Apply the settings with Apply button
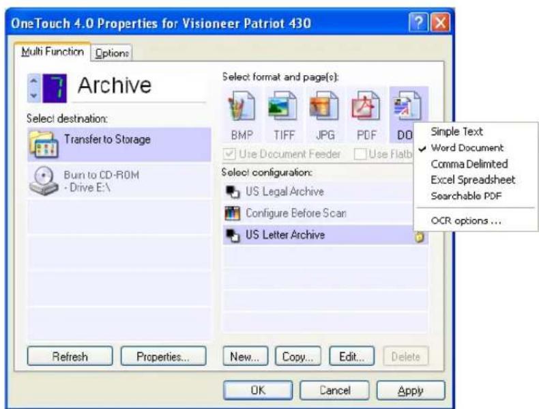 [x=411, y=390]
